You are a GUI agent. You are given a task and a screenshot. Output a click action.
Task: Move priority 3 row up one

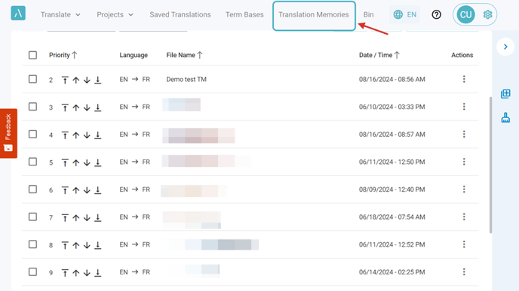pos(75,108)
